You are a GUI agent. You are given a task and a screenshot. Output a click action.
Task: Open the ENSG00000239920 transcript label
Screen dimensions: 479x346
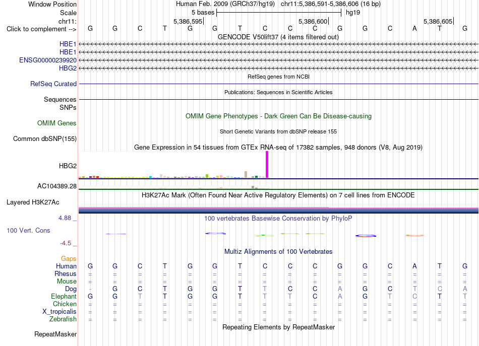(x=48, y=60)
